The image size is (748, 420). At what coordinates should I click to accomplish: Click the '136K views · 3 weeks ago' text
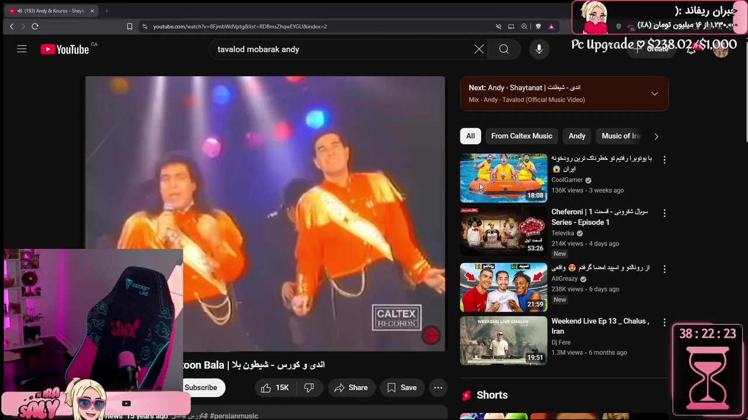click(x=587, y=190)
